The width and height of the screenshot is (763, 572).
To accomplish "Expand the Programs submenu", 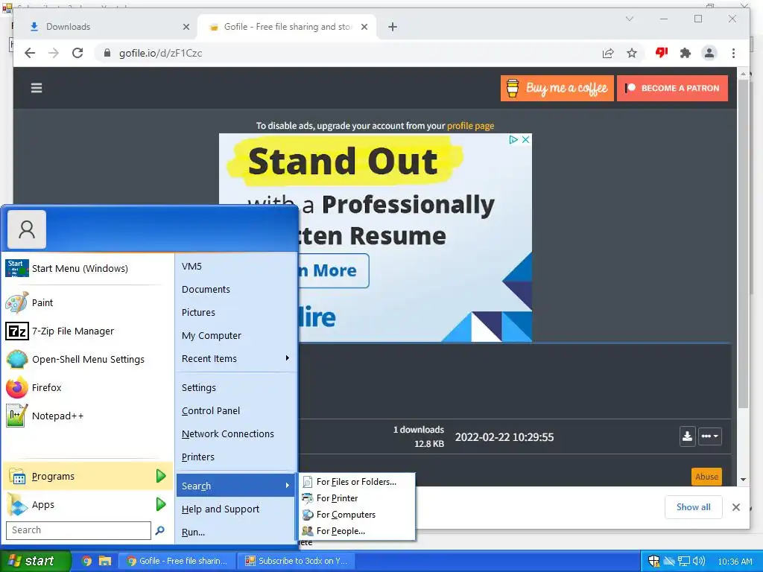I will pyautogui.click(x=88, y=476).
